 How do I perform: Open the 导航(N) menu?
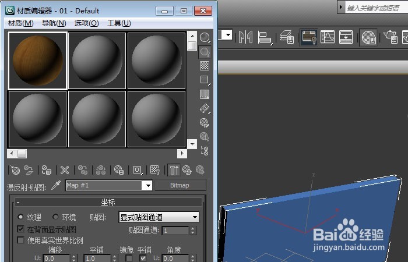54,23
